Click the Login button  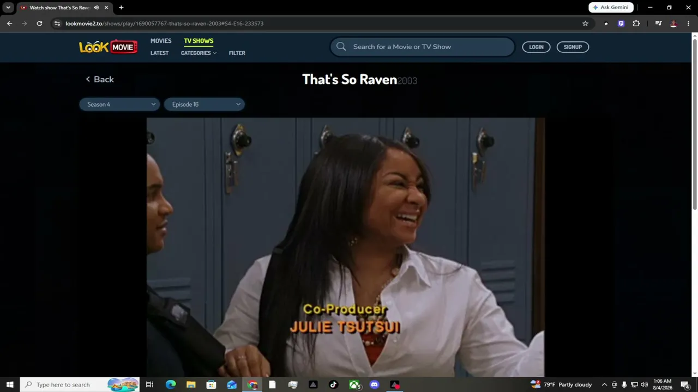[536, 47]
